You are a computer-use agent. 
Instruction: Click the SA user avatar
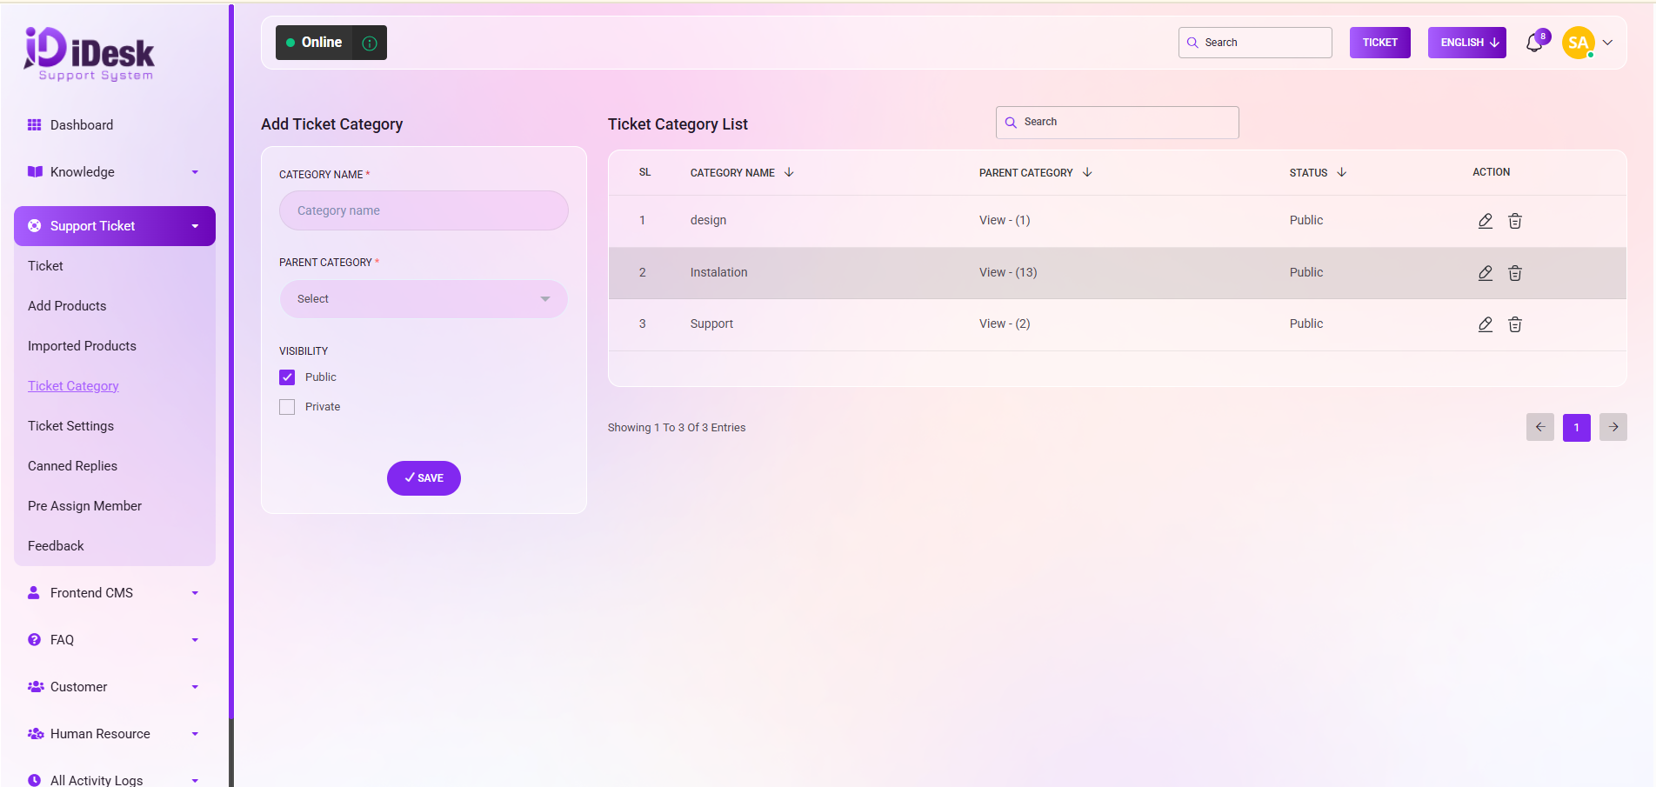1578,43
